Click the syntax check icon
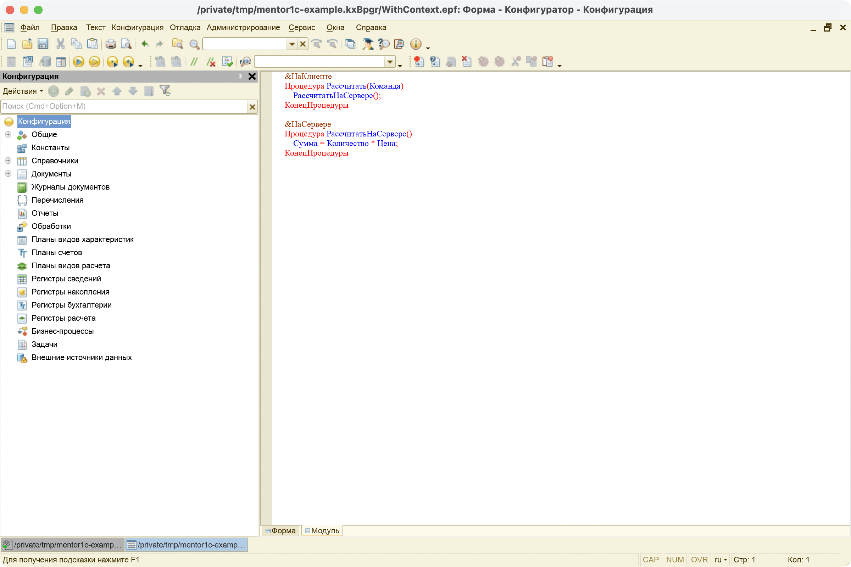The width and height of the screenshot is (851, 567). pos(227,62)
